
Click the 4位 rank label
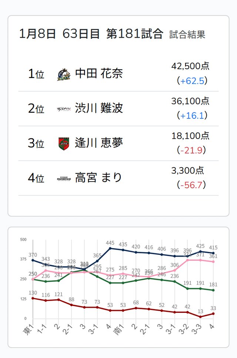[36, 178]
